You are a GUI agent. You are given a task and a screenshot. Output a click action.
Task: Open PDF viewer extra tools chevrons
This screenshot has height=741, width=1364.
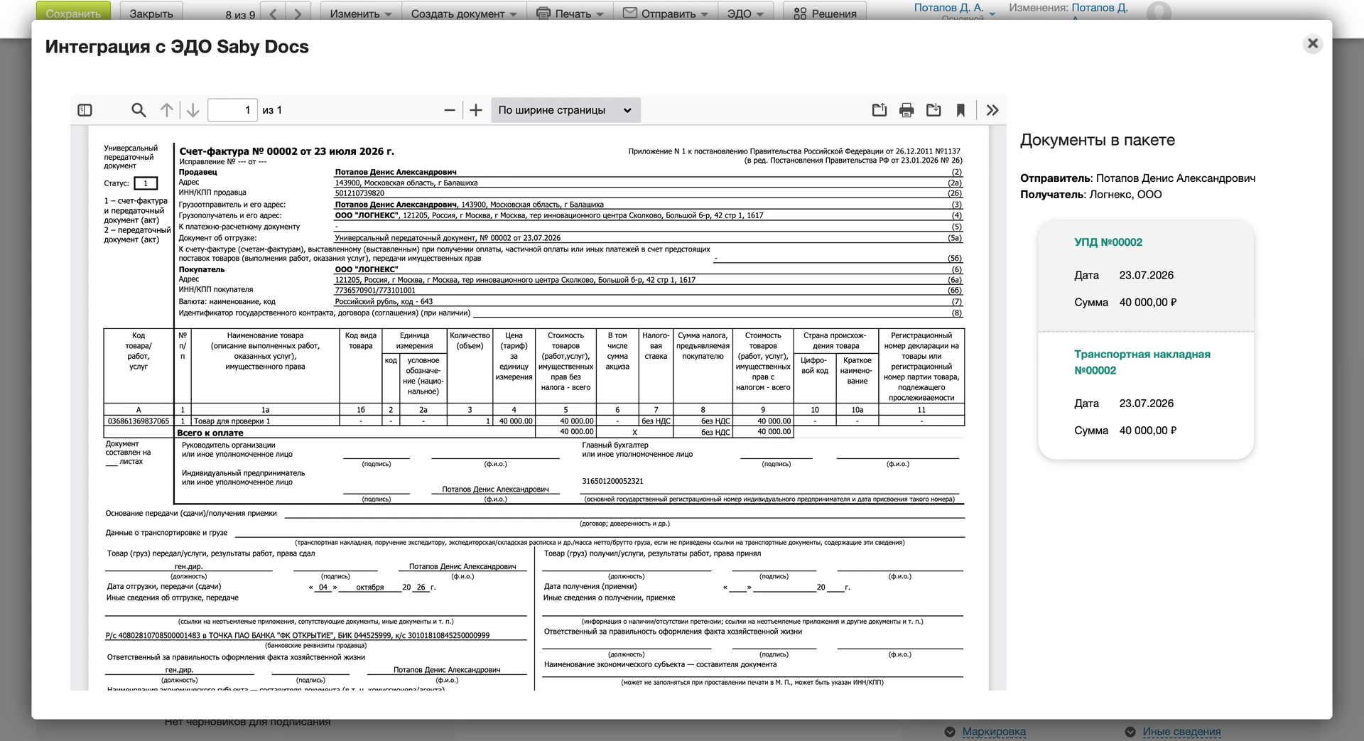tap(992, 110)
